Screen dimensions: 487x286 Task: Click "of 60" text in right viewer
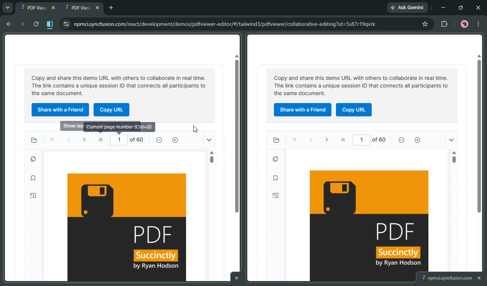(x=379, y=140)
